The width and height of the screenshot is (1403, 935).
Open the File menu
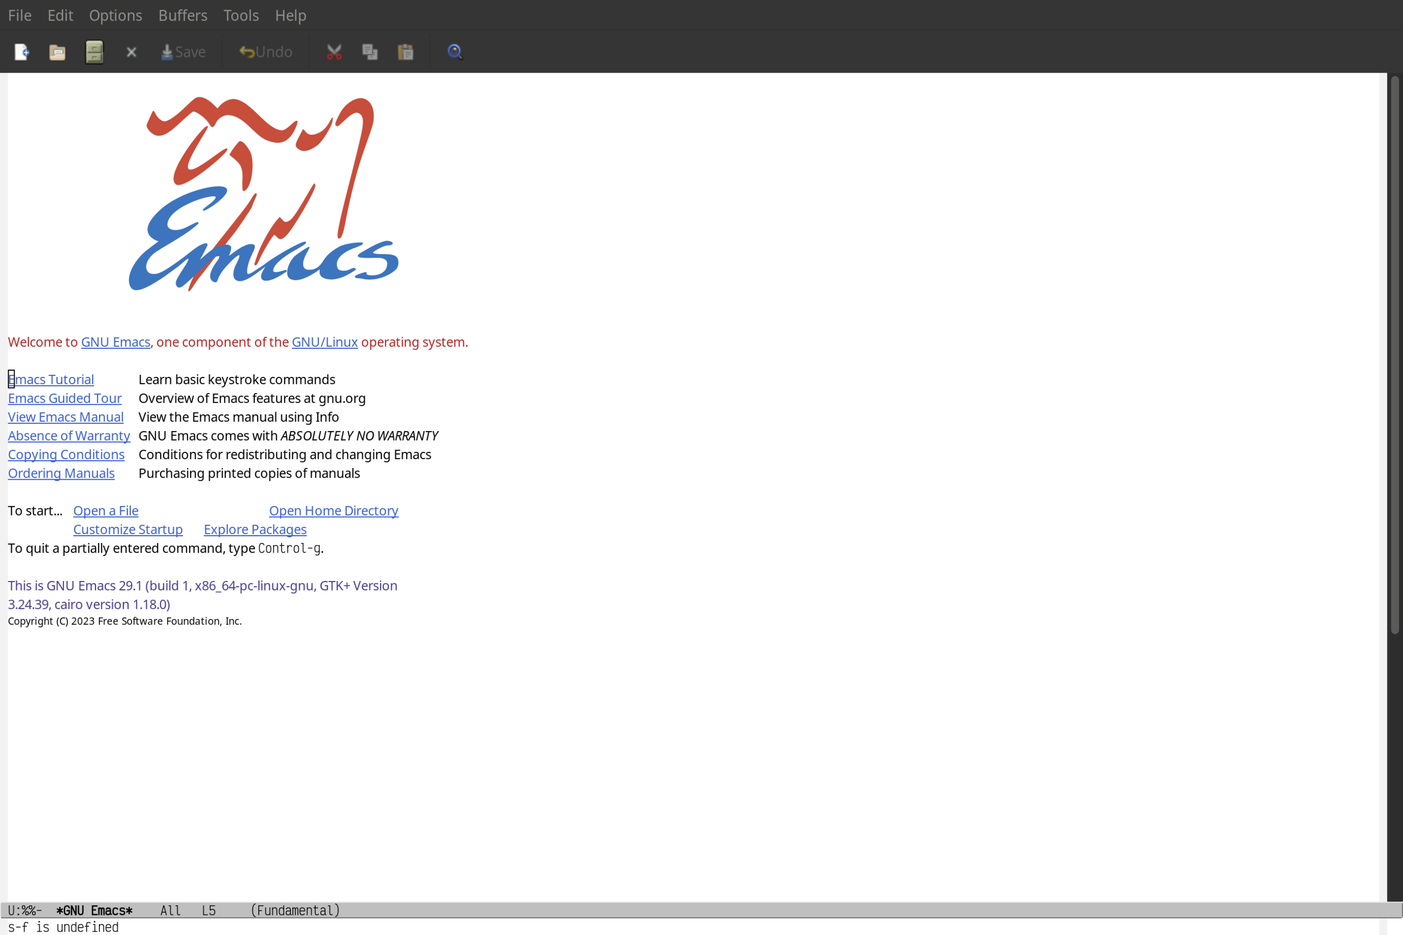19,15
